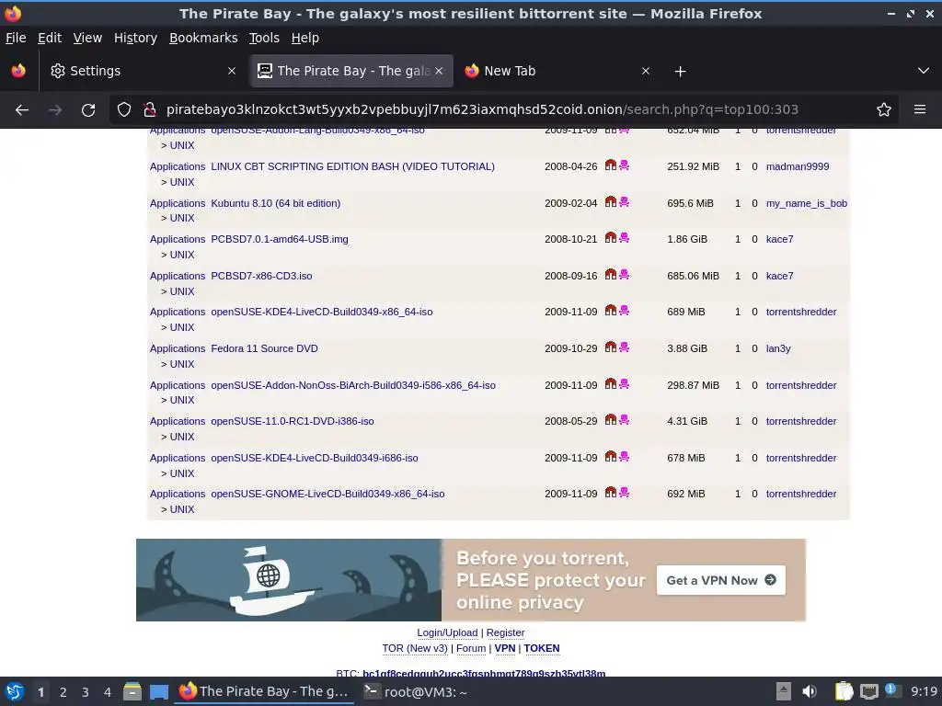Image resolution: width=942 pixels, height=706 pixels.
Task: Open the TOKEN footer link
Action: [x=541, y=648]
